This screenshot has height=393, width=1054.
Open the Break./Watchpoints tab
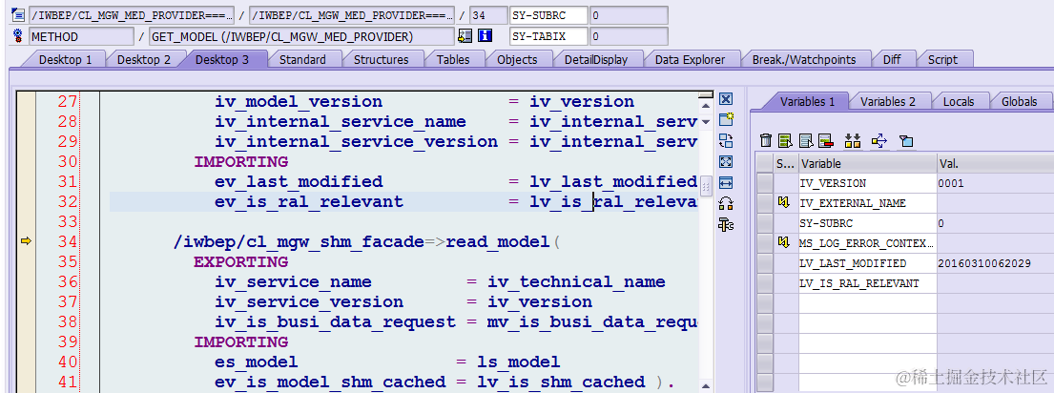(804, 60)
